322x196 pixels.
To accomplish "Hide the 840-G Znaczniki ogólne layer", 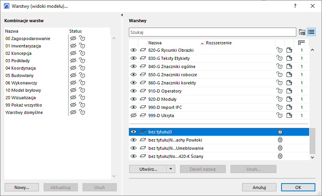I will (134, 66).
